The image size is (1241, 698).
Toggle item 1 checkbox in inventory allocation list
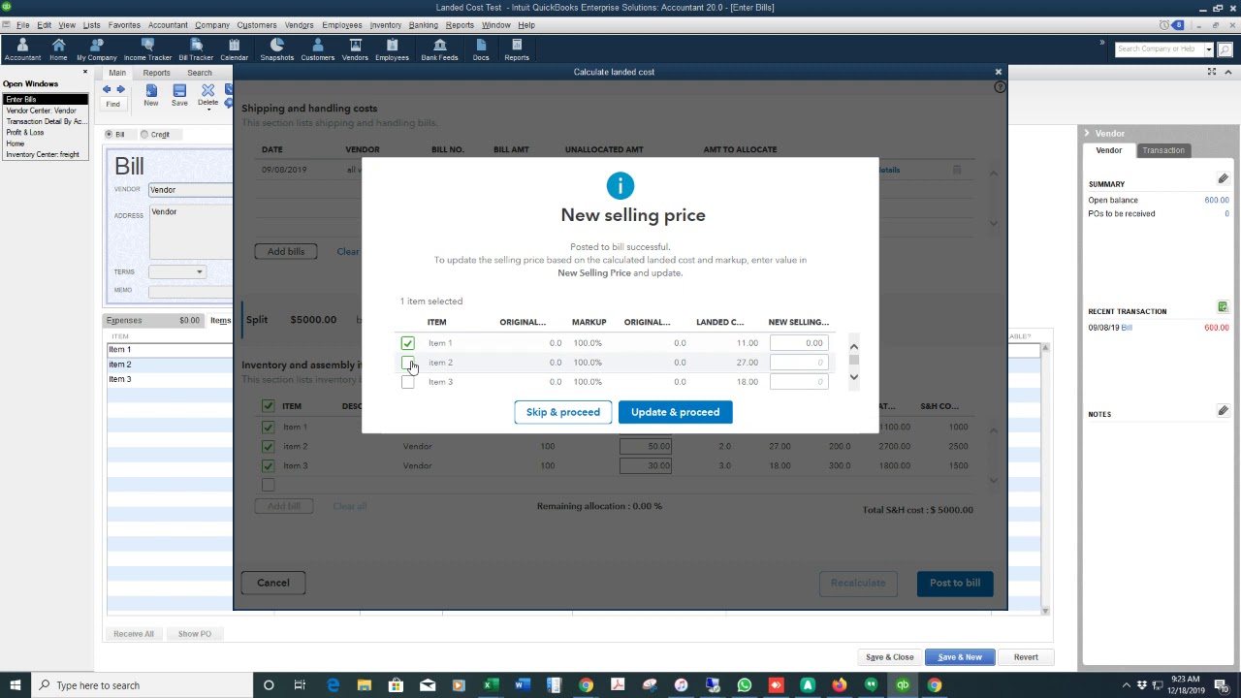point(268,427)
